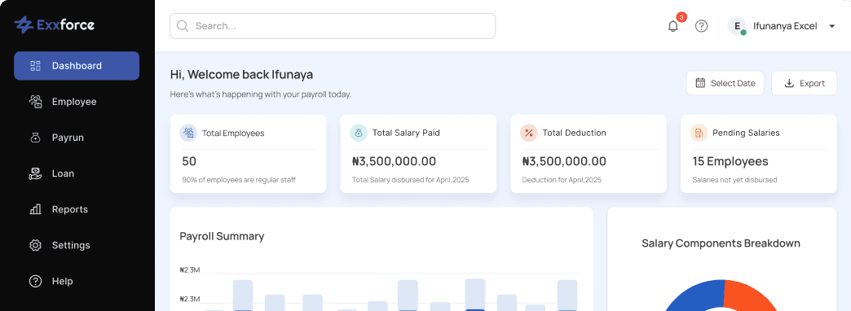
Task: Click the '15 Employees' pending value
Action: pos(730,161)
